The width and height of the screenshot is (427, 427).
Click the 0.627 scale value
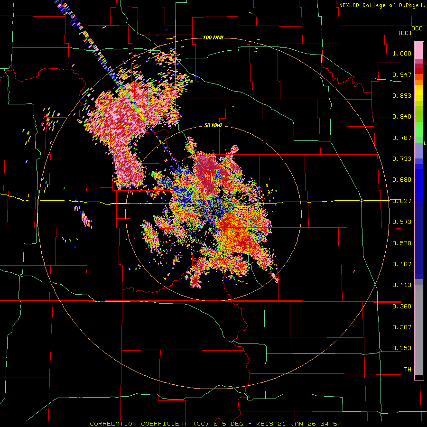402,201
